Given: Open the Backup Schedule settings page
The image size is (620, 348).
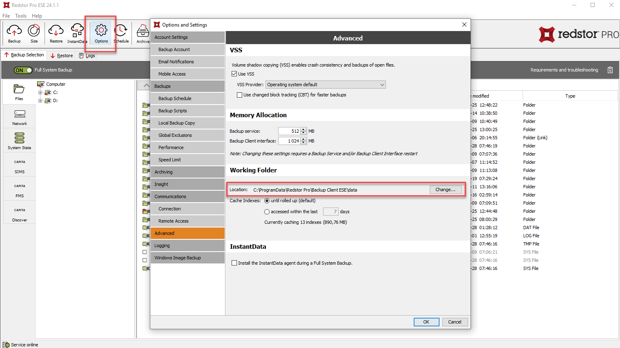Looking at the screenshot, I should [187, 98].
